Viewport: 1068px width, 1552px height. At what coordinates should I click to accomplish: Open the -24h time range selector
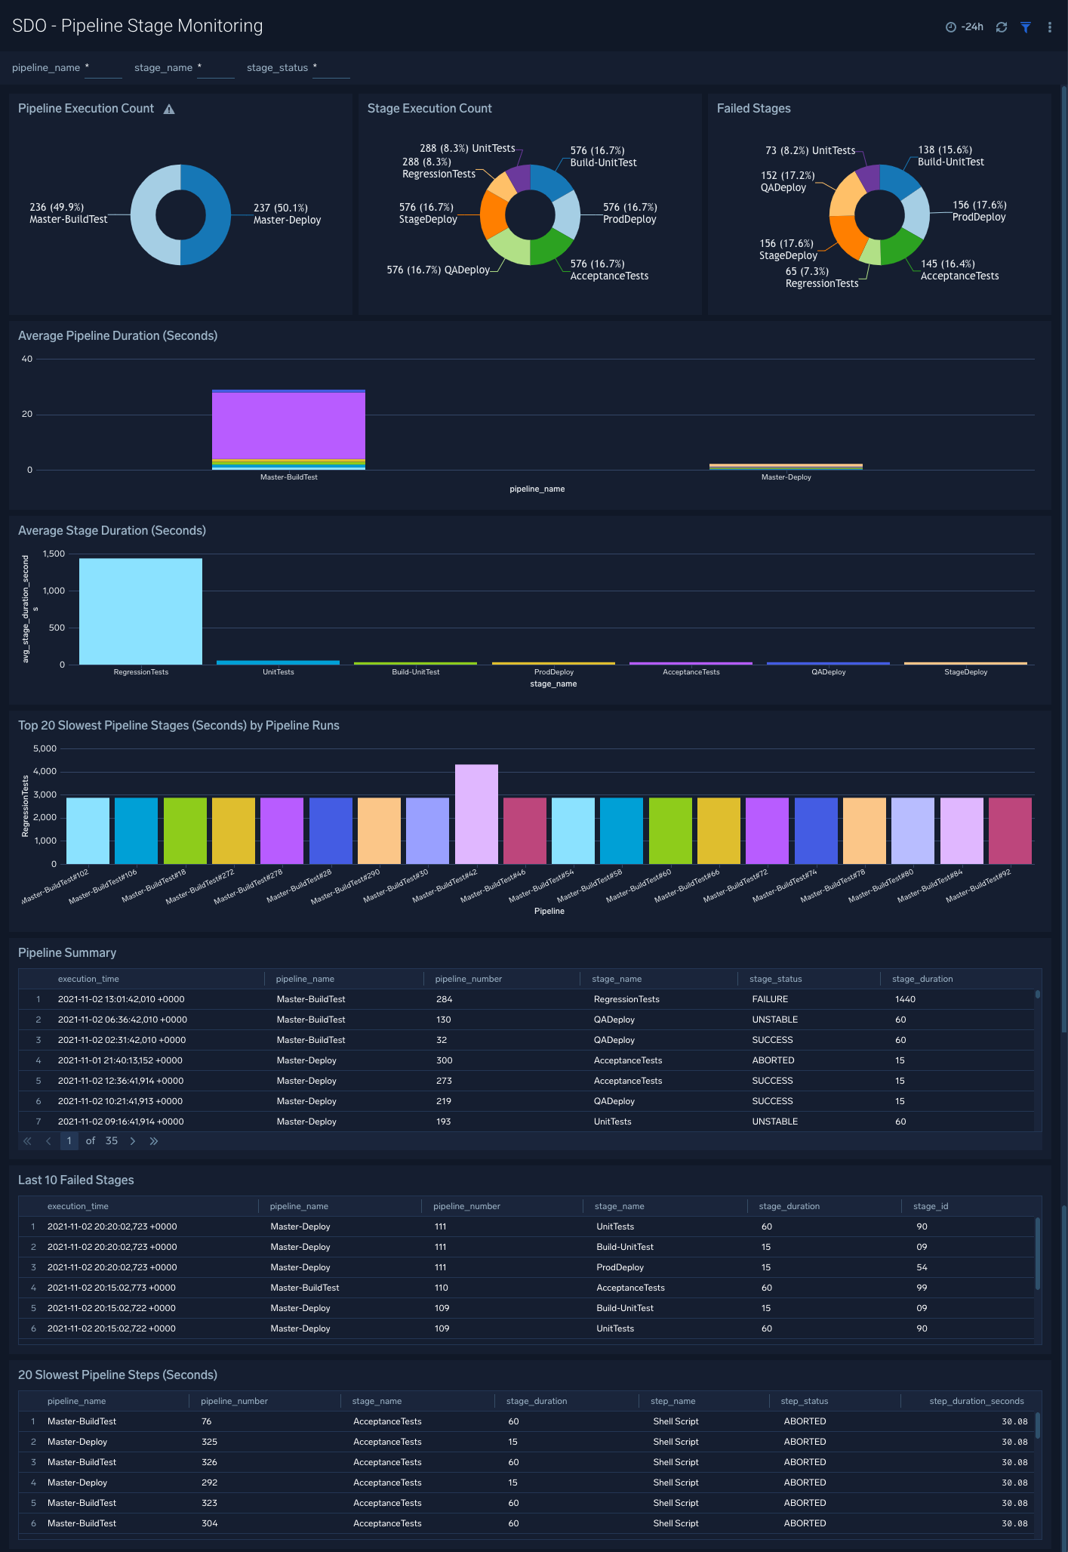tap(965, 27)
